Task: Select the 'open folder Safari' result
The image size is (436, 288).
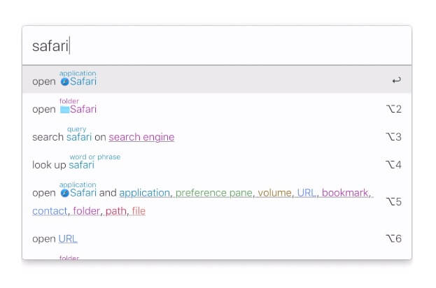Action: coord(217,107)
